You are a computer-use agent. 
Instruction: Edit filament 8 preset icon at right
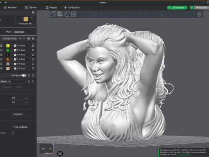tap(33, 59)
